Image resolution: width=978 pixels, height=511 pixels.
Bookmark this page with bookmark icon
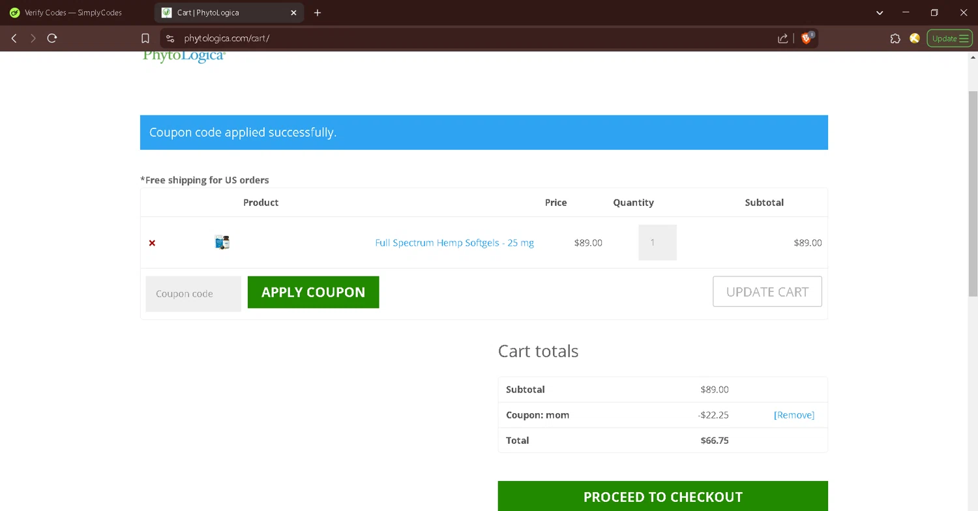pyautogui.click(x=145, y=38)
